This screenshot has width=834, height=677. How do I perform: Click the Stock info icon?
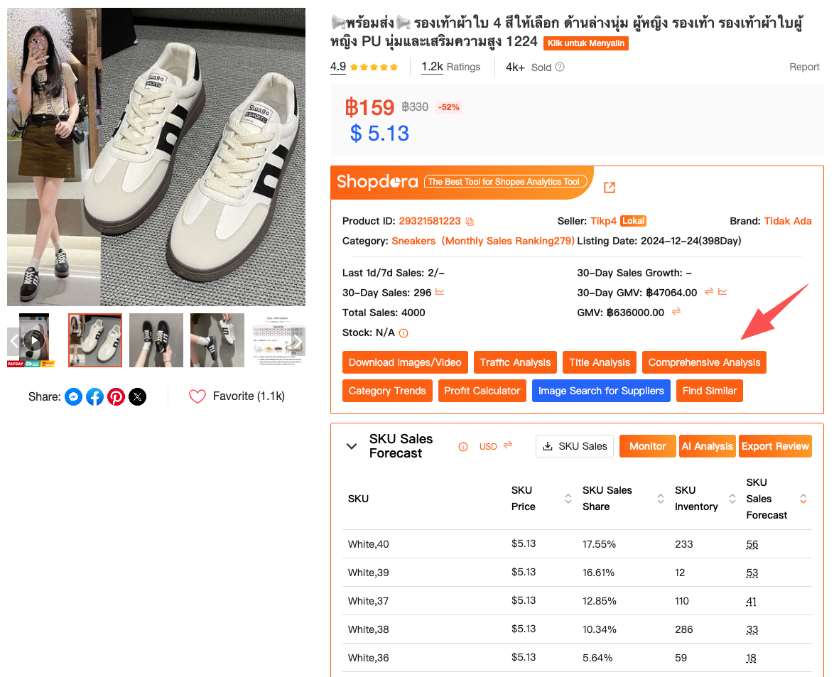click(x=403, y=332)
